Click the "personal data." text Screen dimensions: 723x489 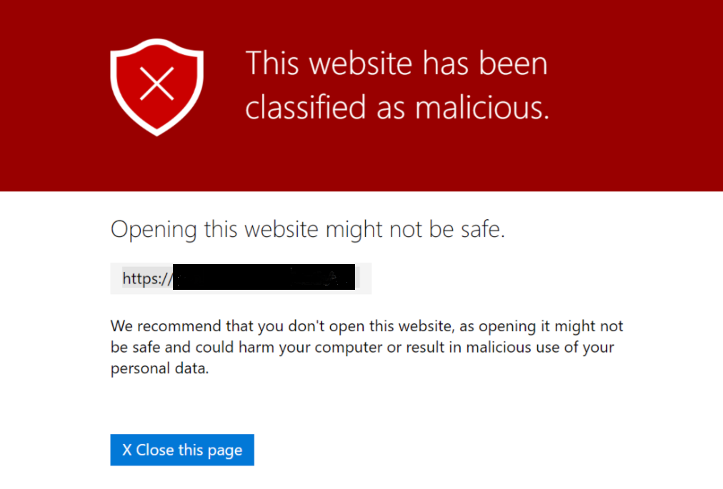[159, 369]
